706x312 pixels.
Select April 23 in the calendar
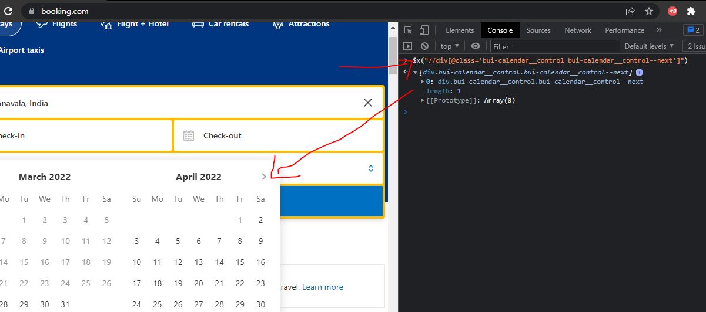point(260,283)
